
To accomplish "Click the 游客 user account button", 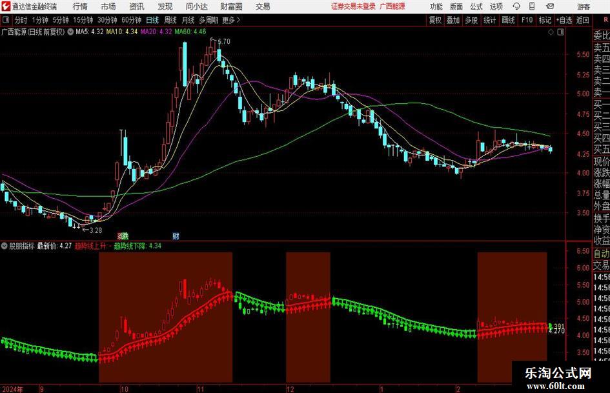I will point(584,6).
